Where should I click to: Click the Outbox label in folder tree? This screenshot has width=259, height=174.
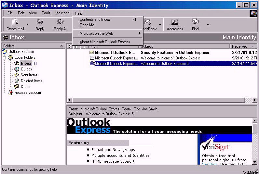pyautogui.click(x=26, y=69)
